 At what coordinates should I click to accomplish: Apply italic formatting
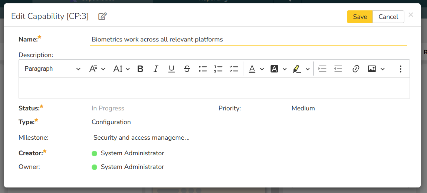[x=156, y=69]
